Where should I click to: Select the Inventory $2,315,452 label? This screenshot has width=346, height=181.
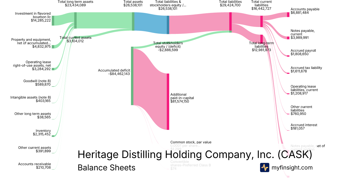[42, 132]
